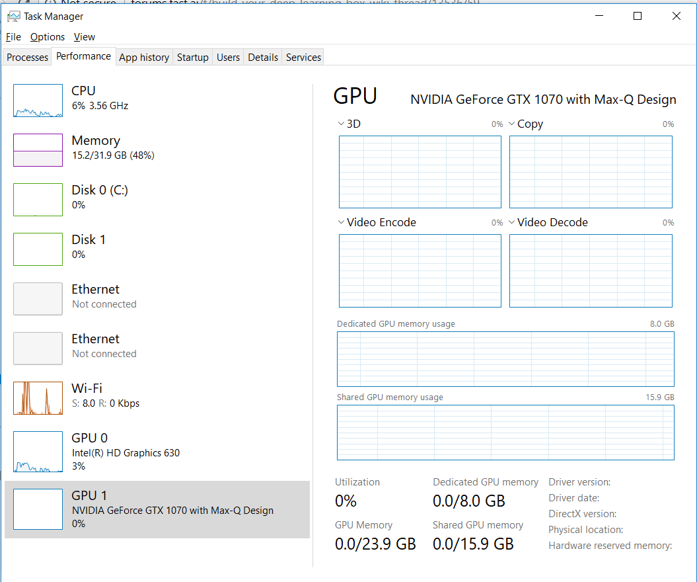Select GPU 0 Intel HD Graphics 630
Image resolution: width=697 pixels, height=582 pixels.
point(125,452)
